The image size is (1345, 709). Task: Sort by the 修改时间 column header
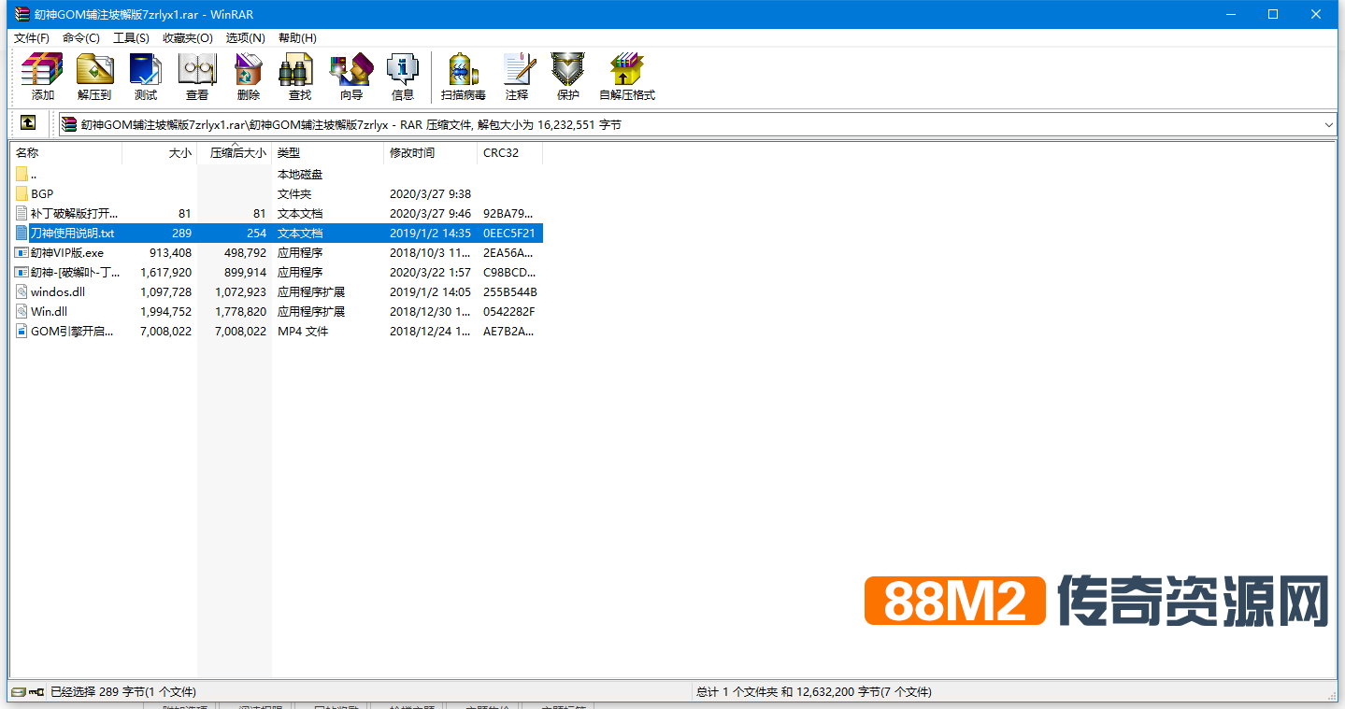coord(430,153)
